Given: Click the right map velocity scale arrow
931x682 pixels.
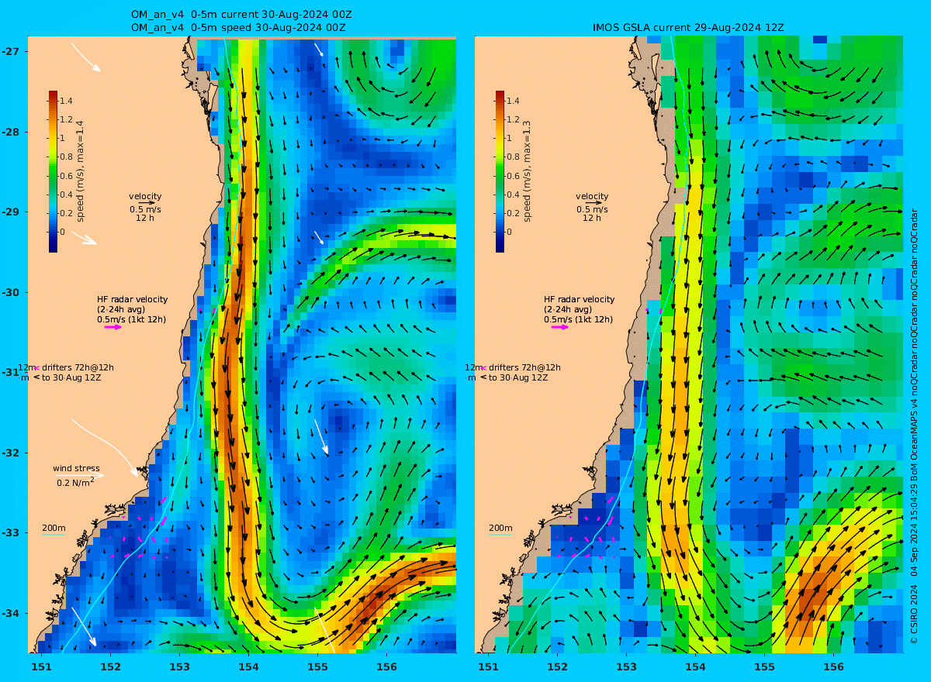Looking at the screenshot, I should [594, 203].
